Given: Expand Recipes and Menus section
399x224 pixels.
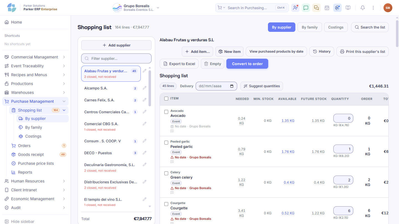Looking at the screenshot, I should [x=35, y=75].
